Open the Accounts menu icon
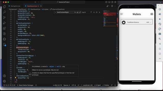Image resolution: width=163 pixels, height=91 pixels. coord(4,76)
